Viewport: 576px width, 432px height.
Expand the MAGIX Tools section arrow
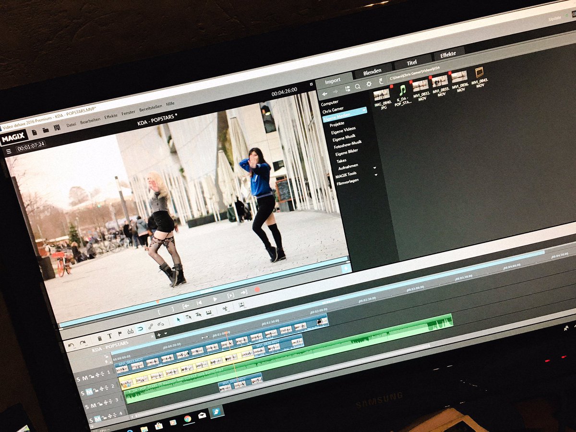(374, 168)
